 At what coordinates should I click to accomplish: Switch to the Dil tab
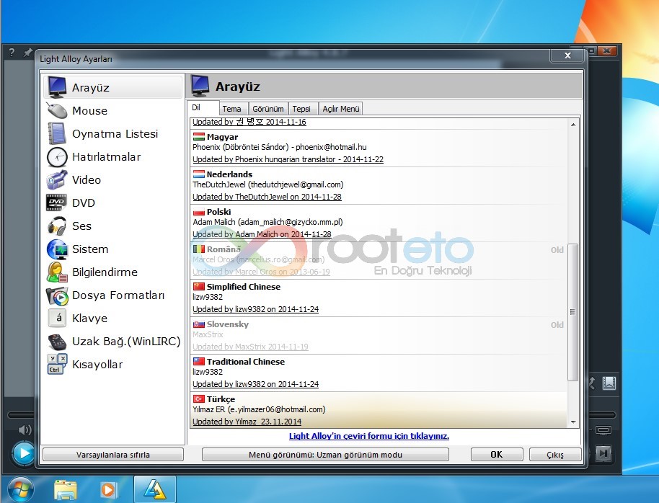point(203,107)
